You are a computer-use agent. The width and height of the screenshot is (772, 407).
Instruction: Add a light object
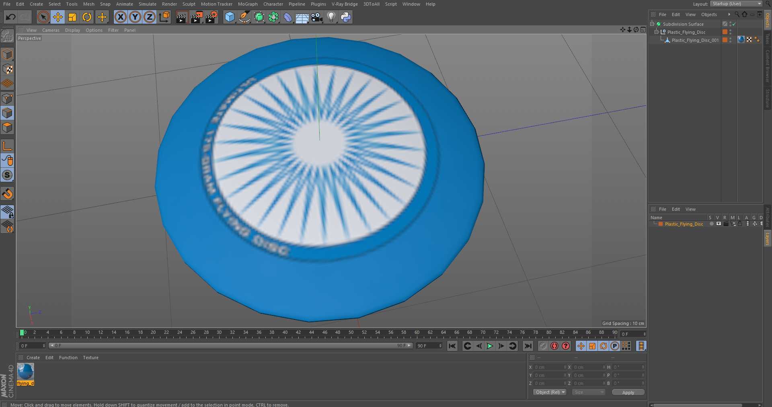(x=331, y=17)
